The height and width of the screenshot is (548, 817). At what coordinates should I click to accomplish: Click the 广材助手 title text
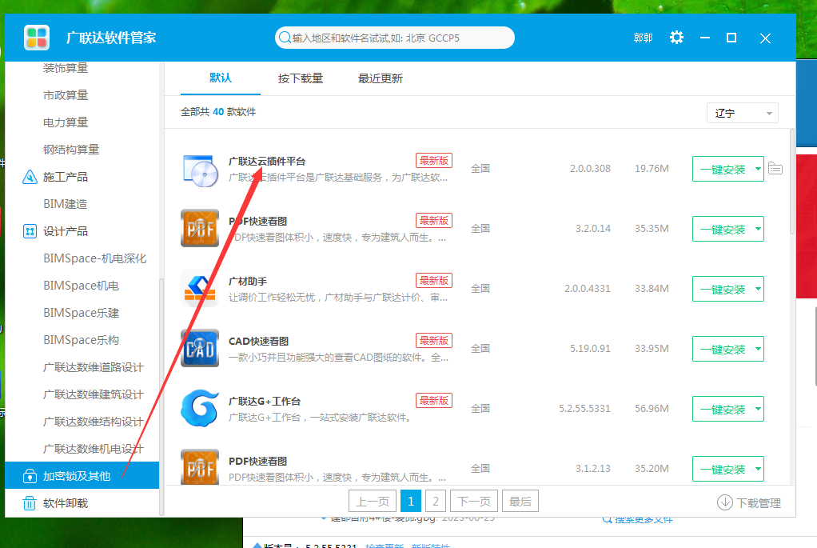(x=248, y=281)
